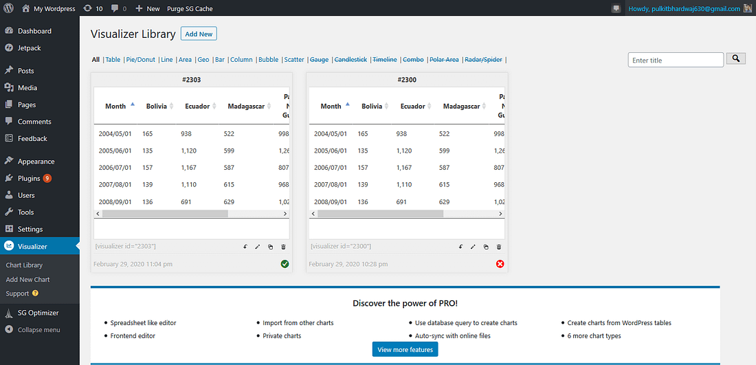Click the Support question mark badge
The width and height of the screenshot is (756, 365).
(35, 293)
